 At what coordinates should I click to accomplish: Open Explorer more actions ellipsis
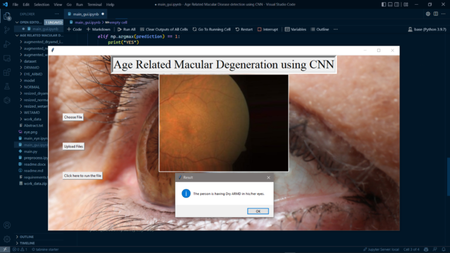[x=56, y=14]
